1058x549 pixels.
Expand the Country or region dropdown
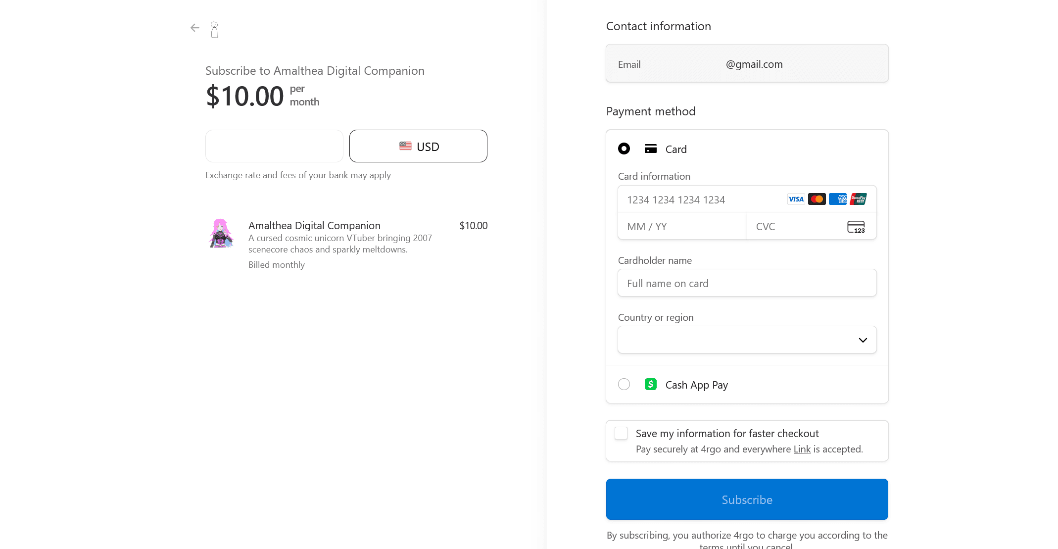[x=747, y=340]
